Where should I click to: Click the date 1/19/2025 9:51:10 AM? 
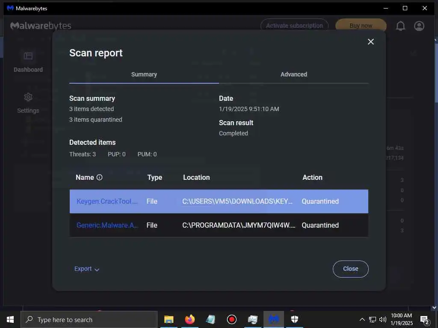tap(249, 109)
